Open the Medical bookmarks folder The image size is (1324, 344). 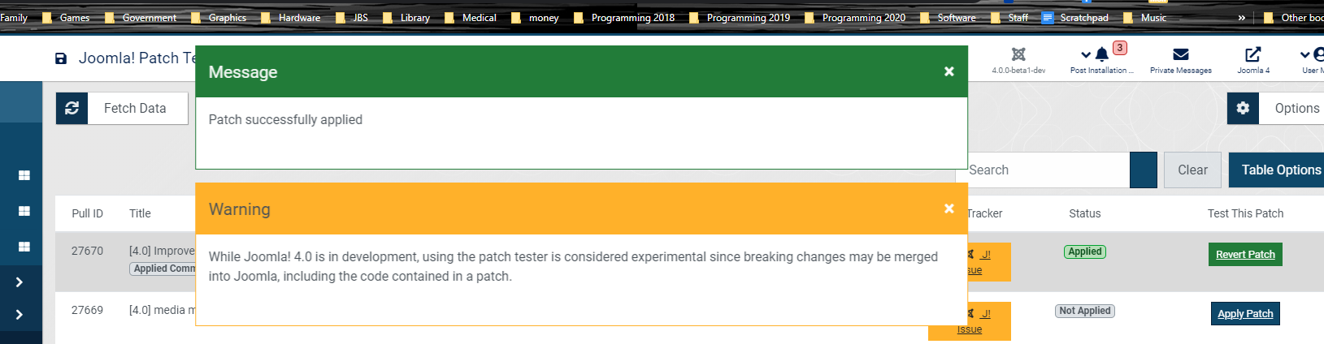tap(470, 17)
